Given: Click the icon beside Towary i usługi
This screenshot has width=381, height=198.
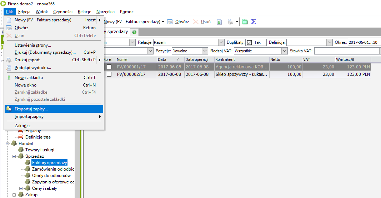Looking at the screenshot, I should pyautogui.click(x=21, y=150).
